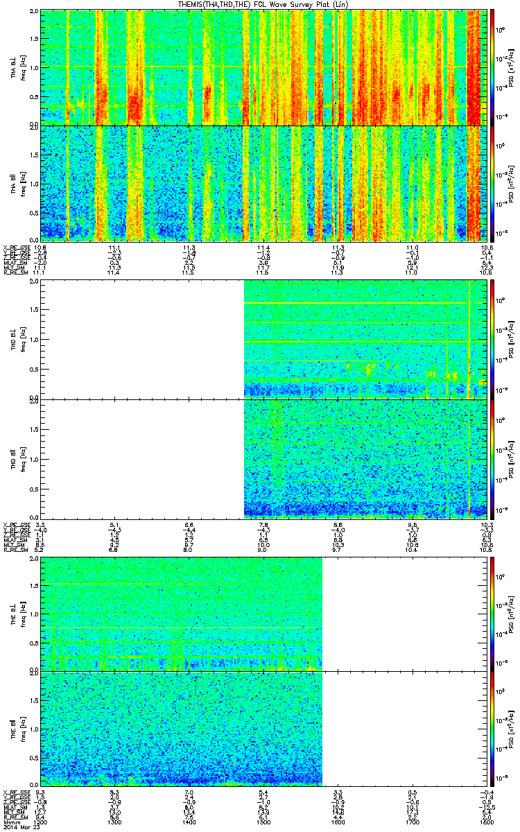
Task: Click the 1.0 frequency tick on THD B-perp
Action: [34, 340]
